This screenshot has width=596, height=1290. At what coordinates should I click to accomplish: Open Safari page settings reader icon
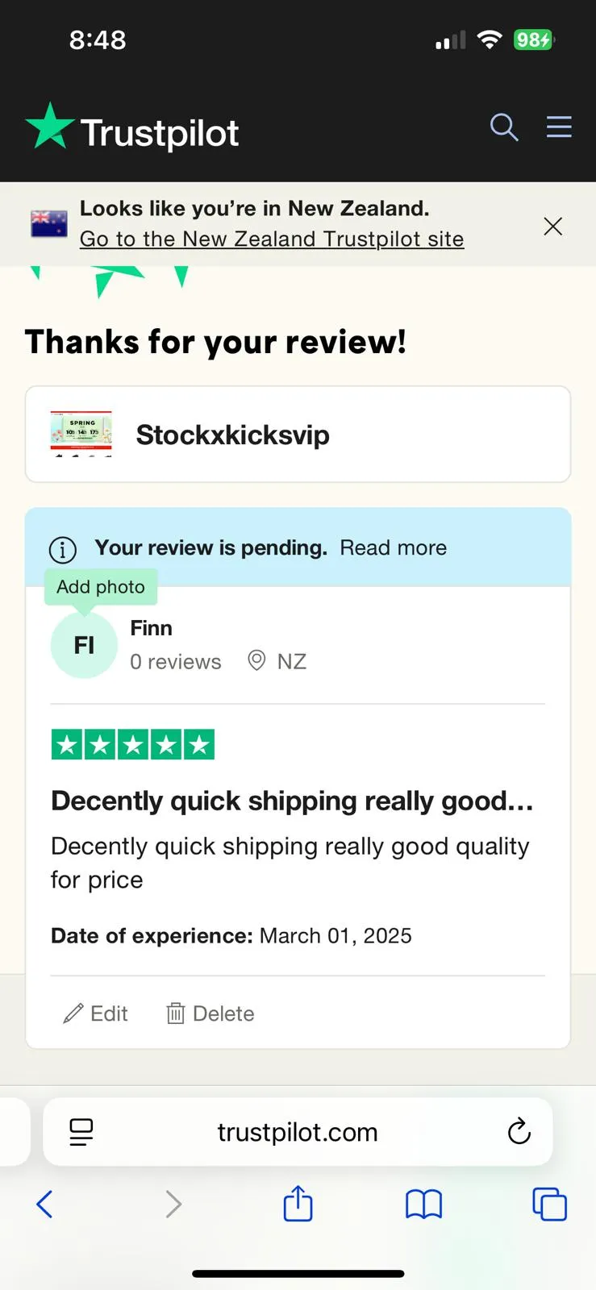pyautogui.click(x=81, y=1132)
